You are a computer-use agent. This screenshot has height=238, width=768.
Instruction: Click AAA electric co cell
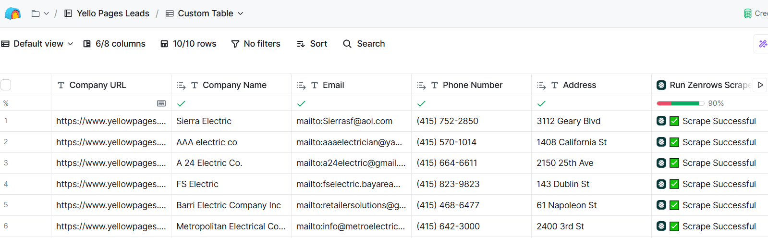point(231,142)
